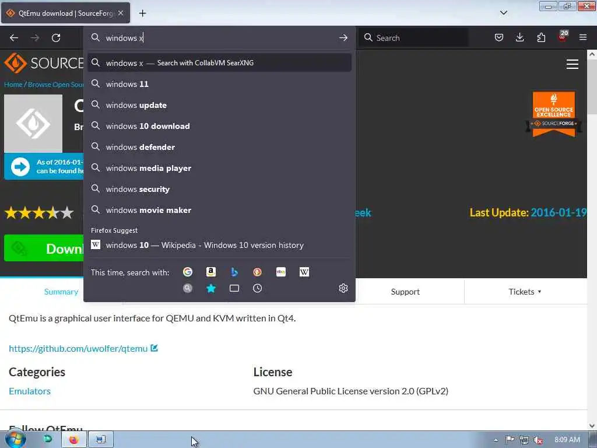Click the green Download button

tap(44, 248)
